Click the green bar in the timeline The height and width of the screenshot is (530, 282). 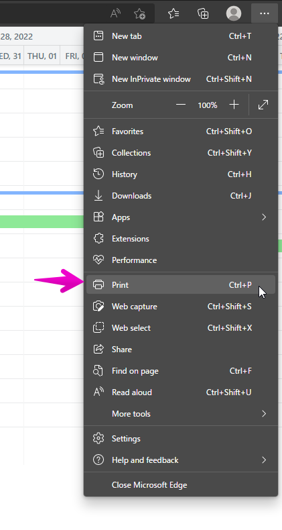coord(42,221)
